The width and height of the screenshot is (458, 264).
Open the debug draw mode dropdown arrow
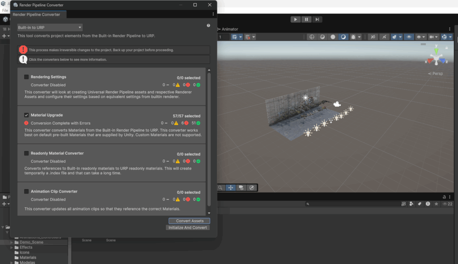(x=359, y=37)
